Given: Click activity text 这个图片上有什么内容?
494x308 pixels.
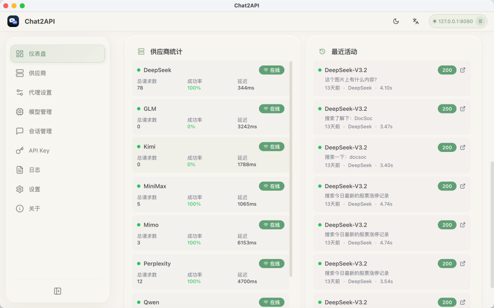Looking at the screenshot, I should pos(351,80).
